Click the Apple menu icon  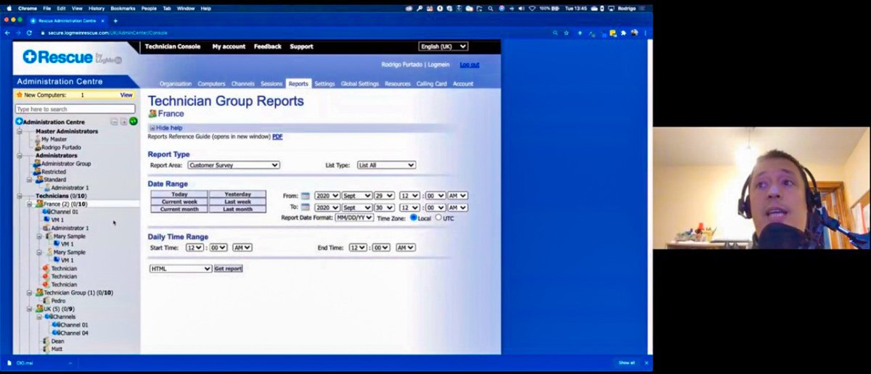8,8
